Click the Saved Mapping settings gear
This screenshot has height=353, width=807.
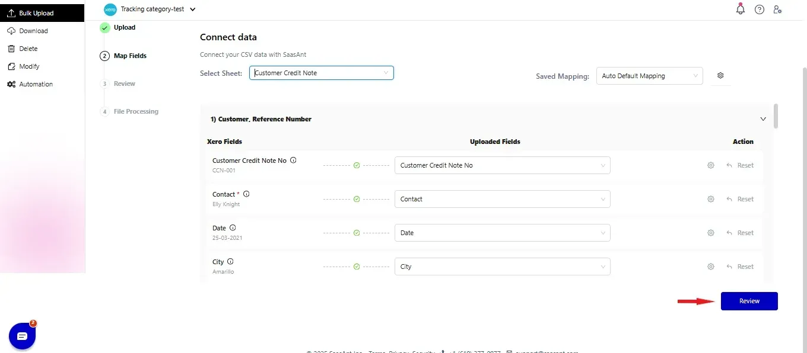point(720,76)
